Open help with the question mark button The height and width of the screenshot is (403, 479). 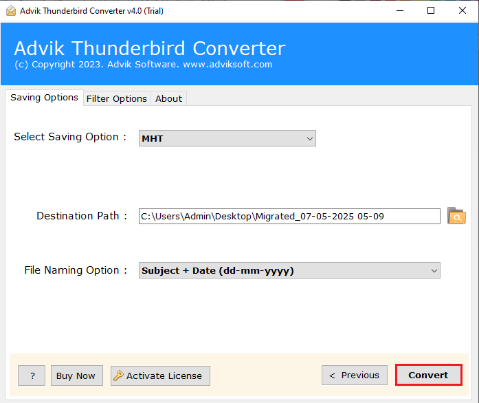point(32,375)
